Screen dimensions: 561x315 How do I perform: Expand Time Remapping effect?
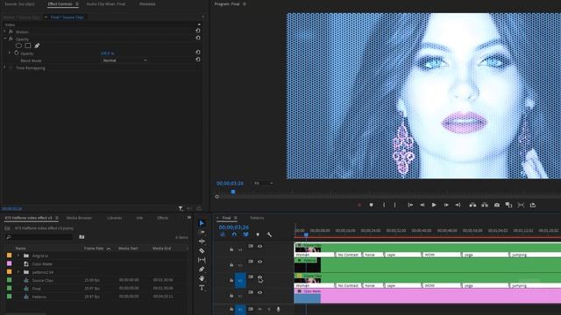[5, 67]
